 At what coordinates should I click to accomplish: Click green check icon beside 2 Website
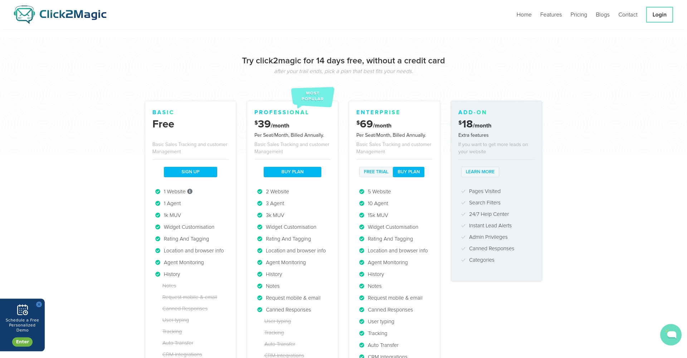pos(260,192)
